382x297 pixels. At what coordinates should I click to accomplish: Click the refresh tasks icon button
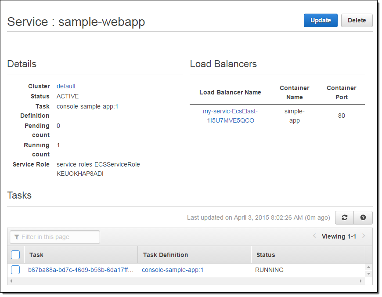point(345,217)
